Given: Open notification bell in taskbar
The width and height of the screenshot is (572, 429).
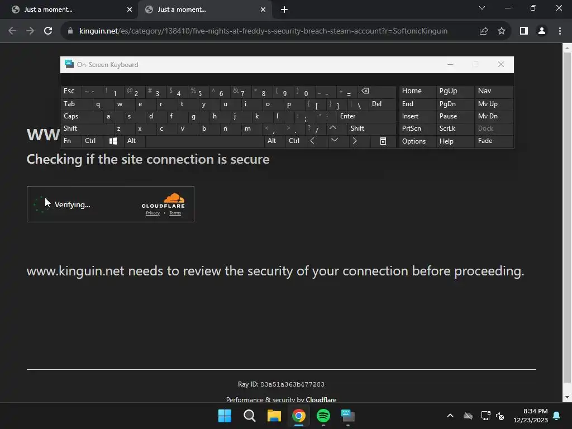Looking at the screenshot, I should tap(557, 416).
